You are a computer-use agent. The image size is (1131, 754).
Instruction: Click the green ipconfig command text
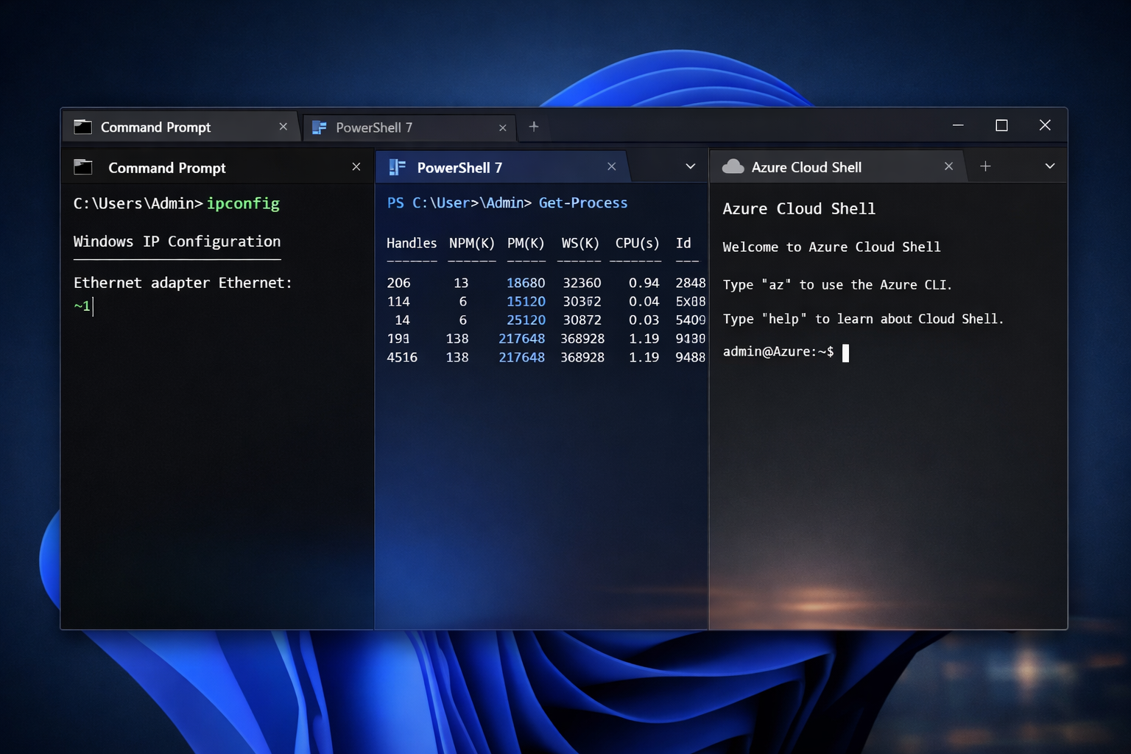[243, 203]
